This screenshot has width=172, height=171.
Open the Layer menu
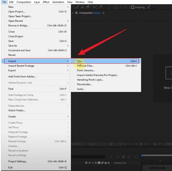[x=37, y=2]
